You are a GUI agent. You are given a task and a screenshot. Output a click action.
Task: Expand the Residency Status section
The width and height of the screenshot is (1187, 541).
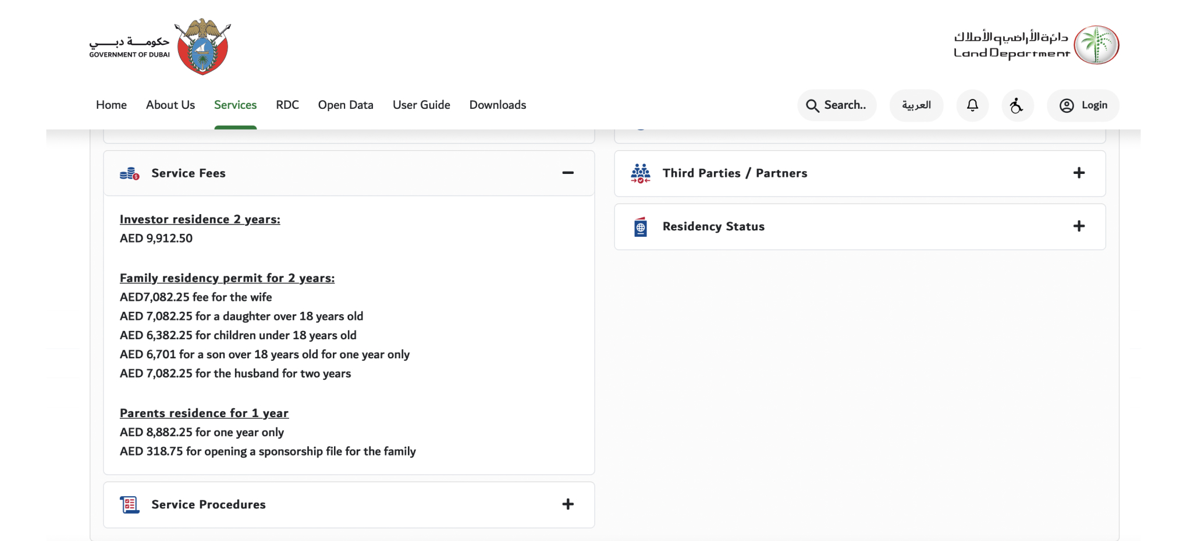(1079, 226)
